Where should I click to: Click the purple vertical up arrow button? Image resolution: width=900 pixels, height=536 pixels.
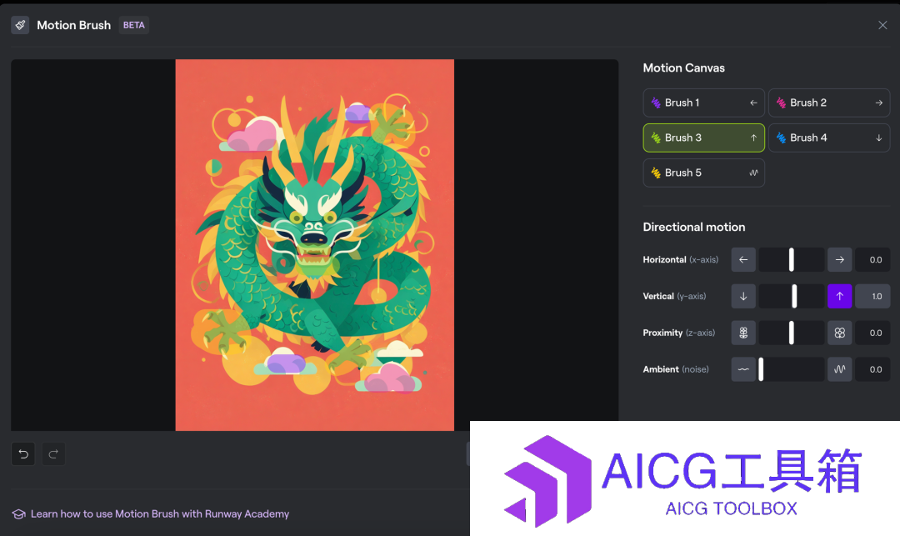click(x=840, y=296)
